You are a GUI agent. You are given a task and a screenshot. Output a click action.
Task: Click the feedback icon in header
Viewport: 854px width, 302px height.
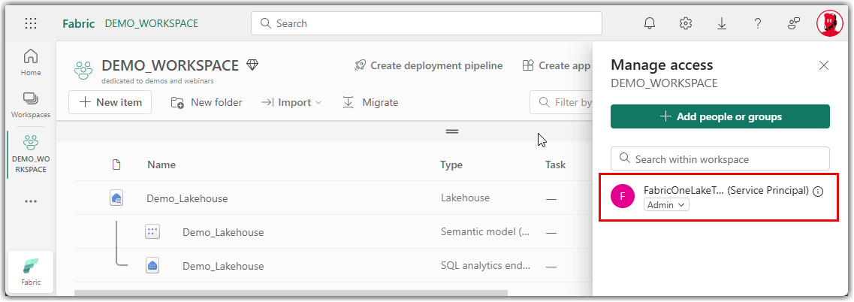(x=794, y=23)
